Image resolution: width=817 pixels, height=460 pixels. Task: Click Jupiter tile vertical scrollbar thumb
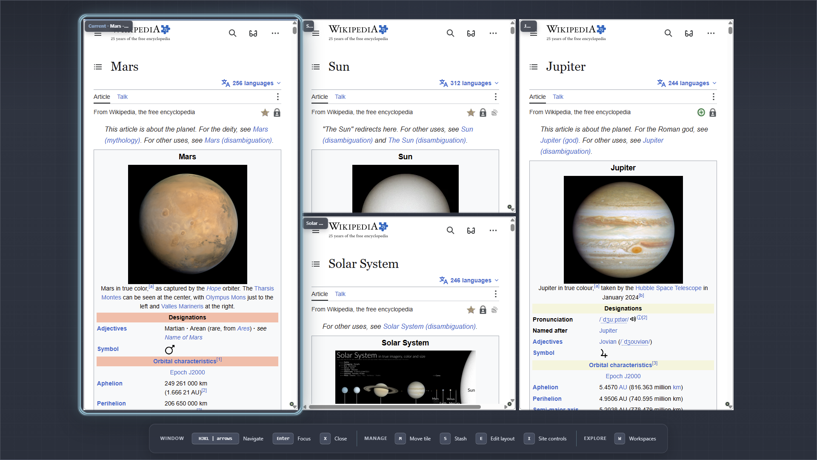coord(730,30)
